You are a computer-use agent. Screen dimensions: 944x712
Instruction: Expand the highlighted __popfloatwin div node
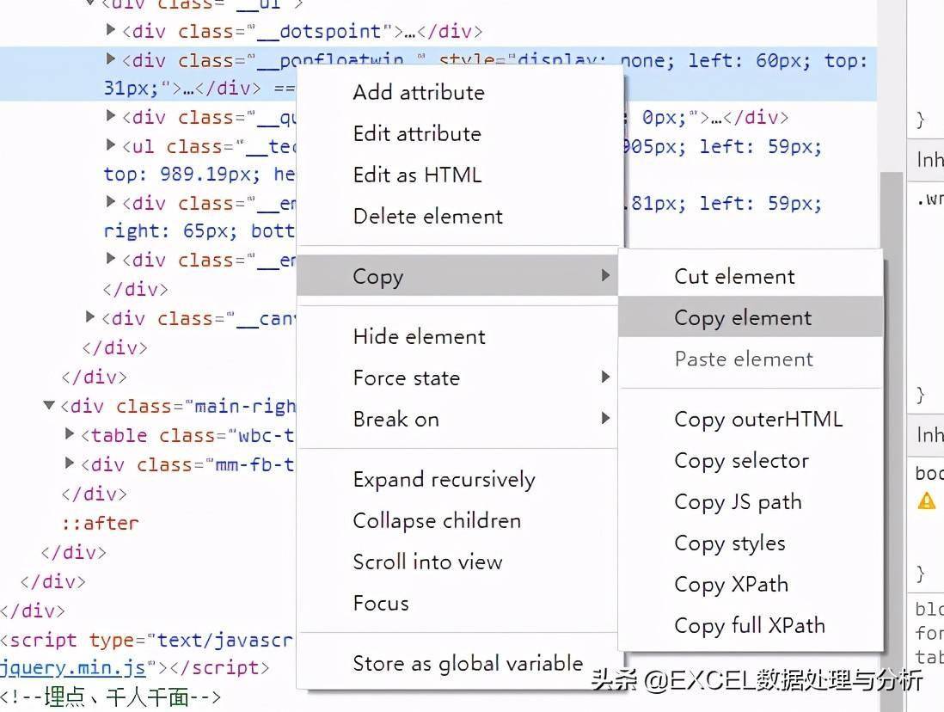tap(110, 58)
